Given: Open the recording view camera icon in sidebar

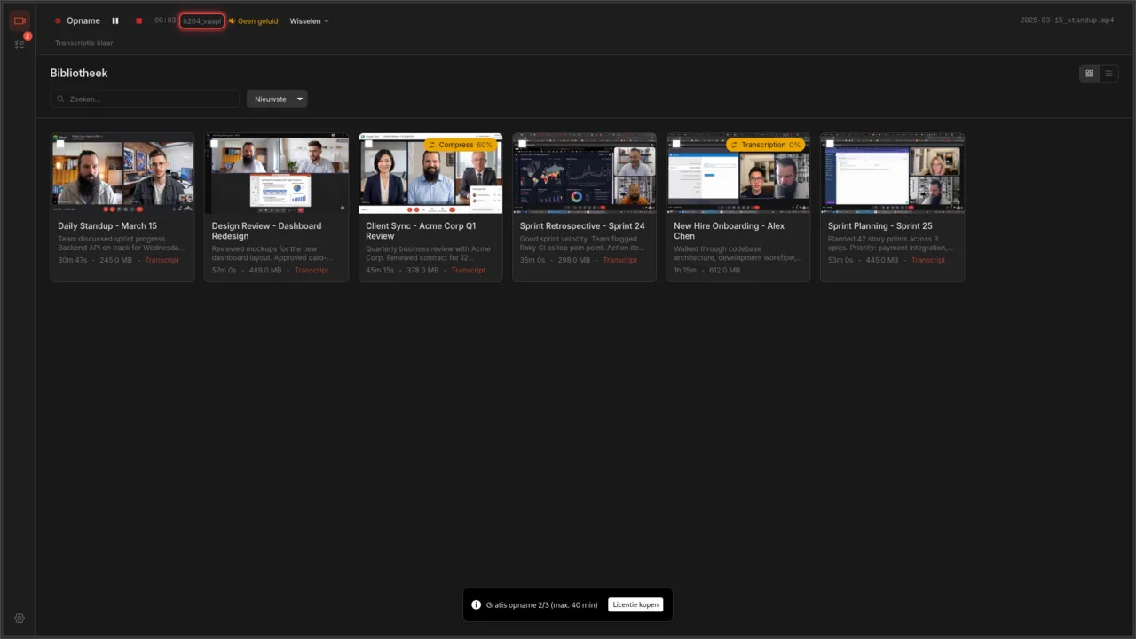Looking at the screenshot, I should click(20, 20).
